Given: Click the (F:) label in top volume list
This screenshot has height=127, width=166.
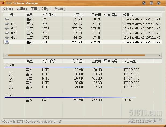Looking at the screenshot, I should [x=14, y=37].
